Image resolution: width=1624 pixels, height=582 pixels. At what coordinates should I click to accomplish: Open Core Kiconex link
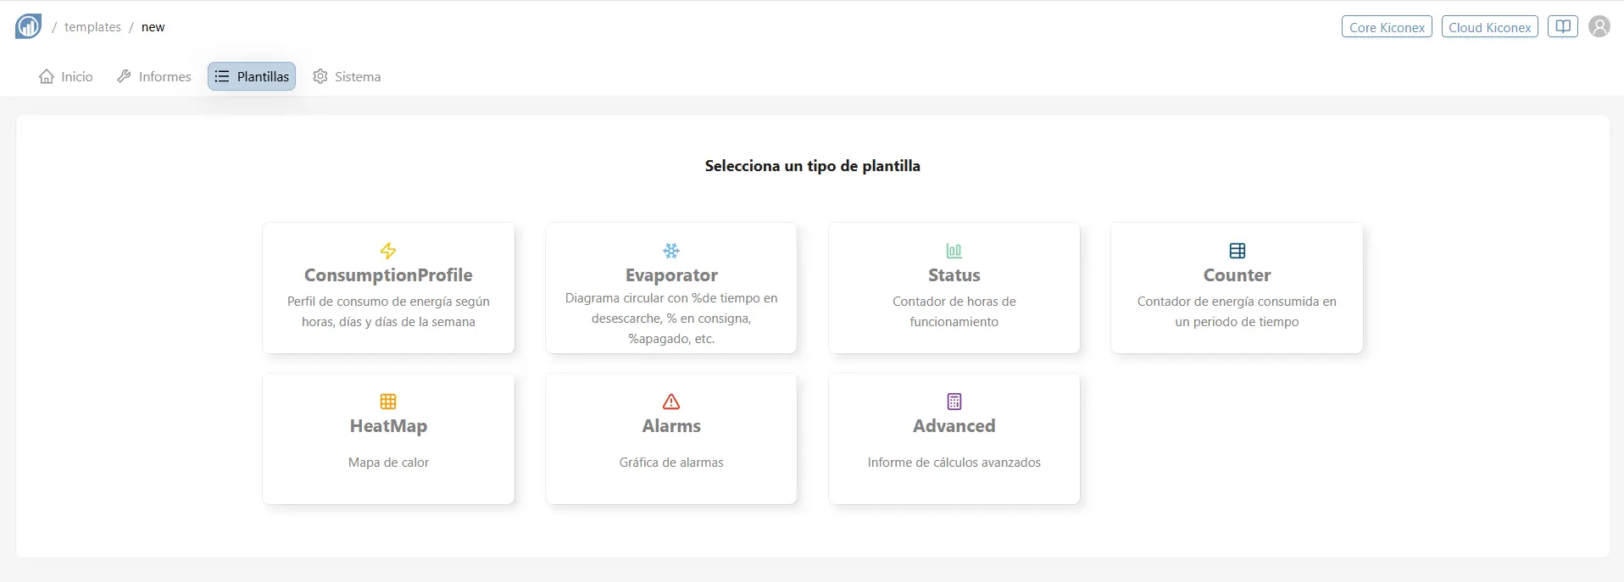(1387, 27)
